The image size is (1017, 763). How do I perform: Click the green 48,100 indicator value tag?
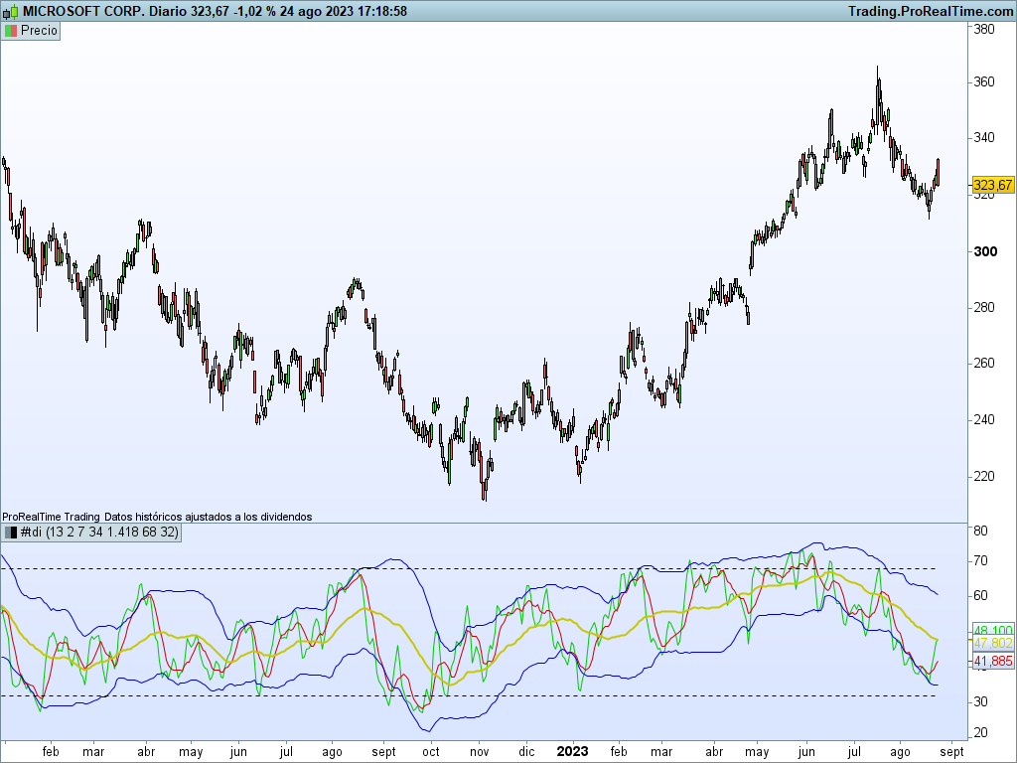click(x=992, y=630)
